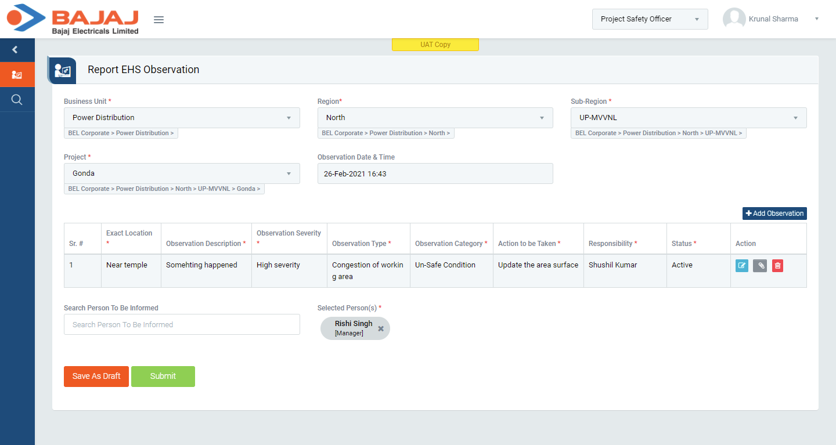Click the Bajaj Electricals logo

click(x=73, y=19)
